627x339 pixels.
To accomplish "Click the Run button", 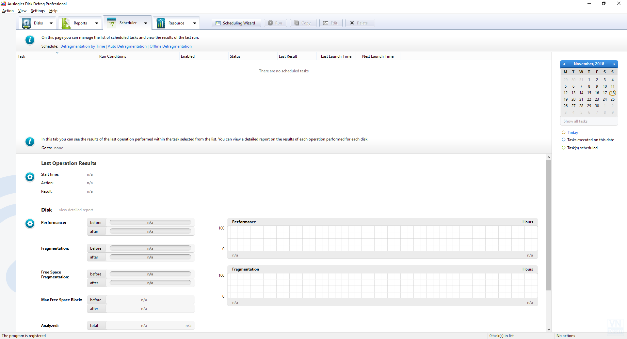I will click(x=275, y=23).
